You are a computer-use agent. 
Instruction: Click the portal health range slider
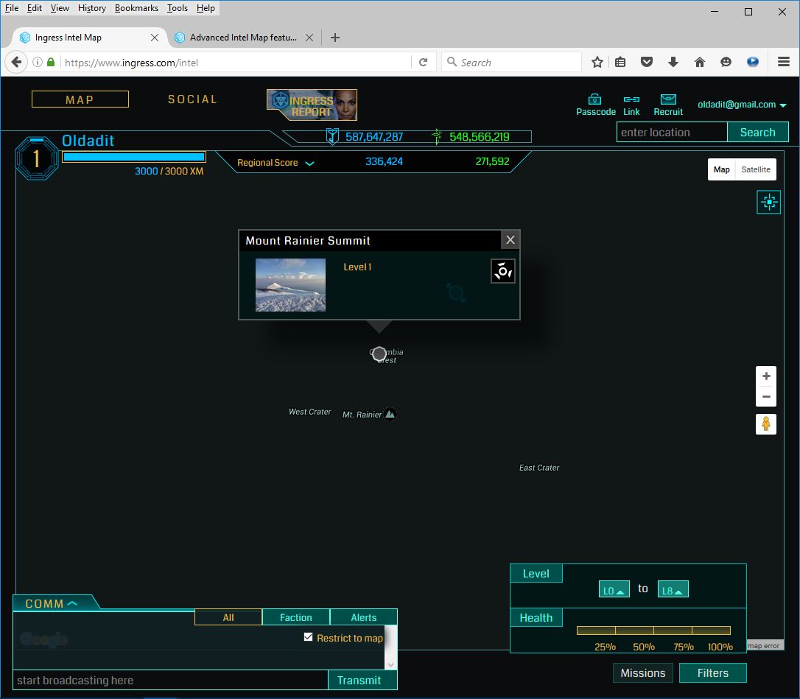pyautogui.click(x=653, y=630)
